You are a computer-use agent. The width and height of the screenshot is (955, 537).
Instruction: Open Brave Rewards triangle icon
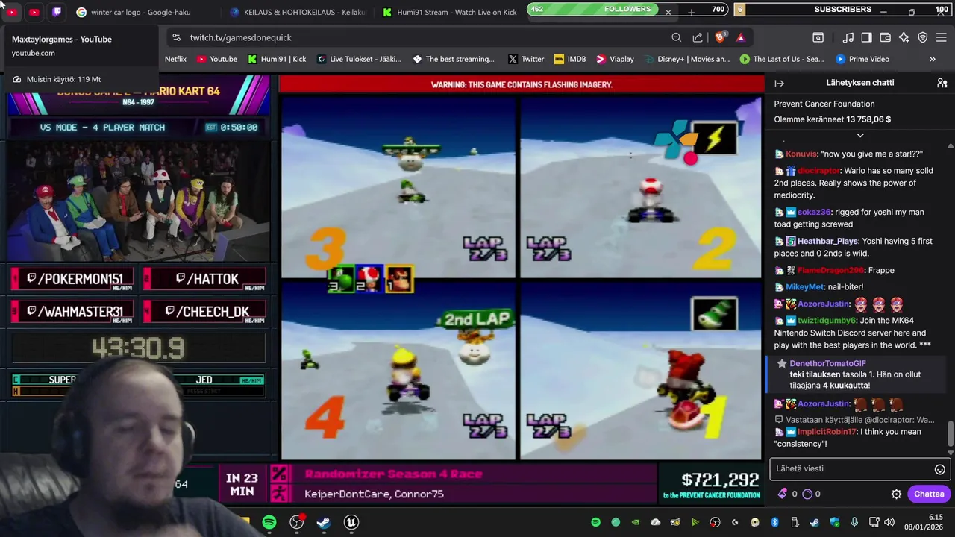pyautogui.click(x=740, y=37)
